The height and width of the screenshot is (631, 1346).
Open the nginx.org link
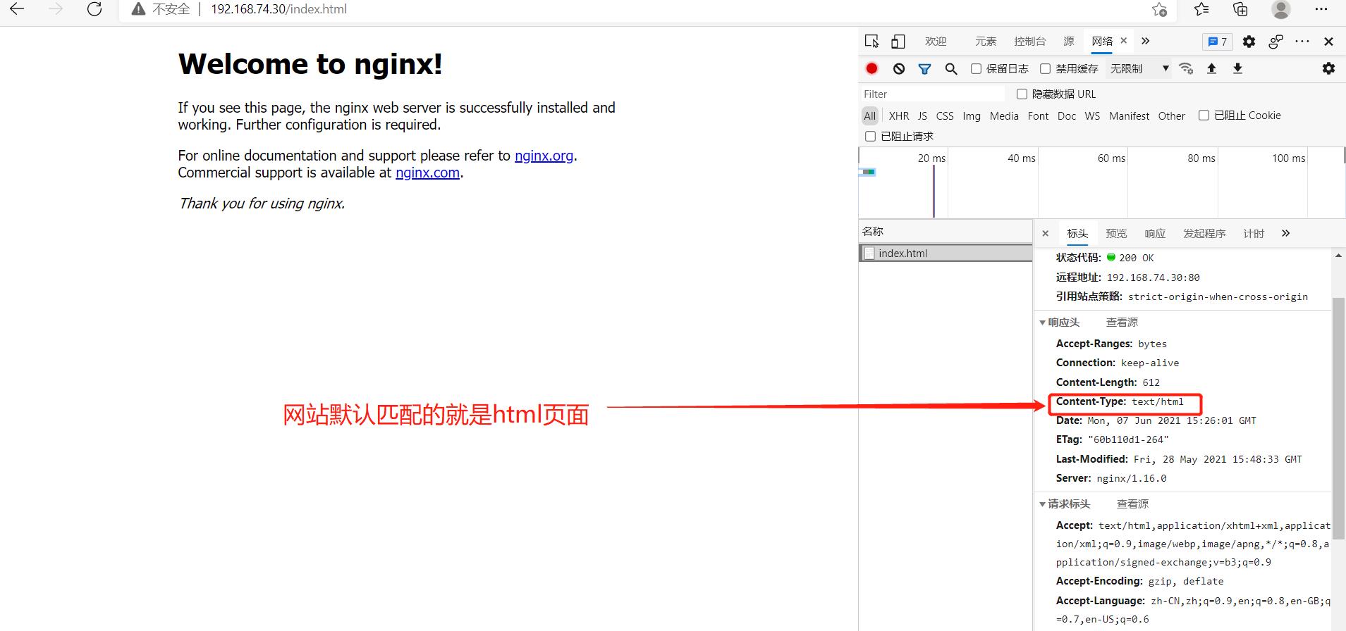pyautogui.click(x=544, y=156)
